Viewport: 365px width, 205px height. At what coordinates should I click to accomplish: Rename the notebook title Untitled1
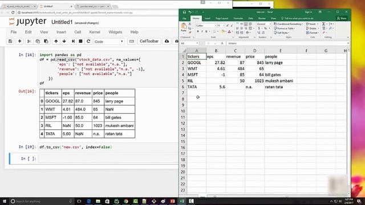[x=62, y=22]
